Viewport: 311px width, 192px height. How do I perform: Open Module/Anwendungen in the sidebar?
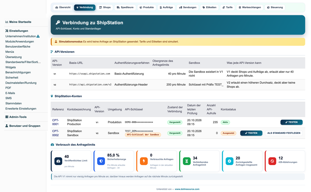pos(20,41)
